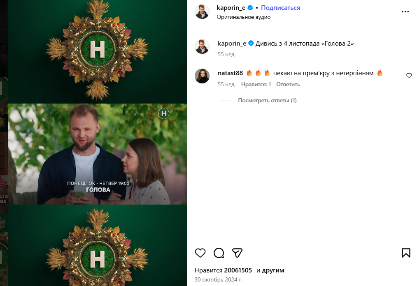Open the kaporin_e username in header
Screen dimensions: 417x286
point(231,8)
